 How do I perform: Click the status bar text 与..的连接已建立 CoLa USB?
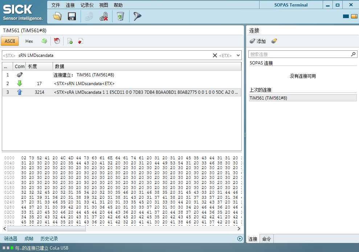(42, 248)
